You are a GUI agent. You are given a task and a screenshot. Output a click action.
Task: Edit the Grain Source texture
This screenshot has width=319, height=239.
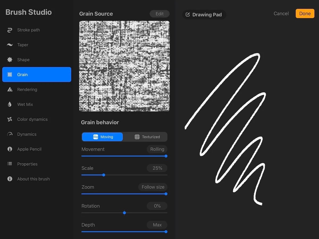[x=159, y=14]
